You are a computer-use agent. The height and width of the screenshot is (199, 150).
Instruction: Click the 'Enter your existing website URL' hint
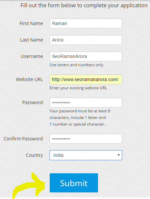[x=78, y=88]
